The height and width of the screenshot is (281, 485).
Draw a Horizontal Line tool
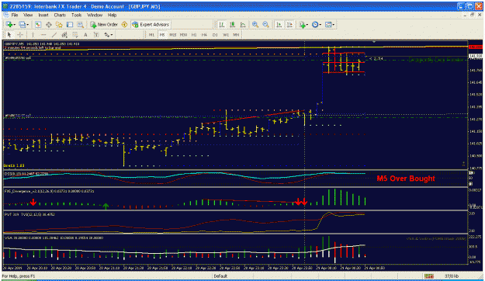[x=43, y=35]
